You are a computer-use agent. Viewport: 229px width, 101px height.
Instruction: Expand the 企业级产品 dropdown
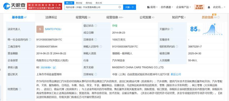click(183, 7)
